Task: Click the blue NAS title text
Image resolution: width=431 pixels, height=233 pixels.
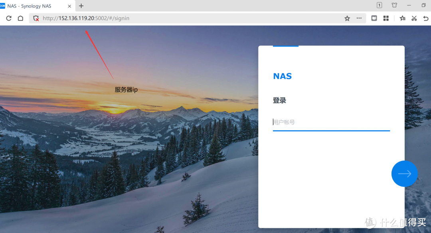Action: 282,76
